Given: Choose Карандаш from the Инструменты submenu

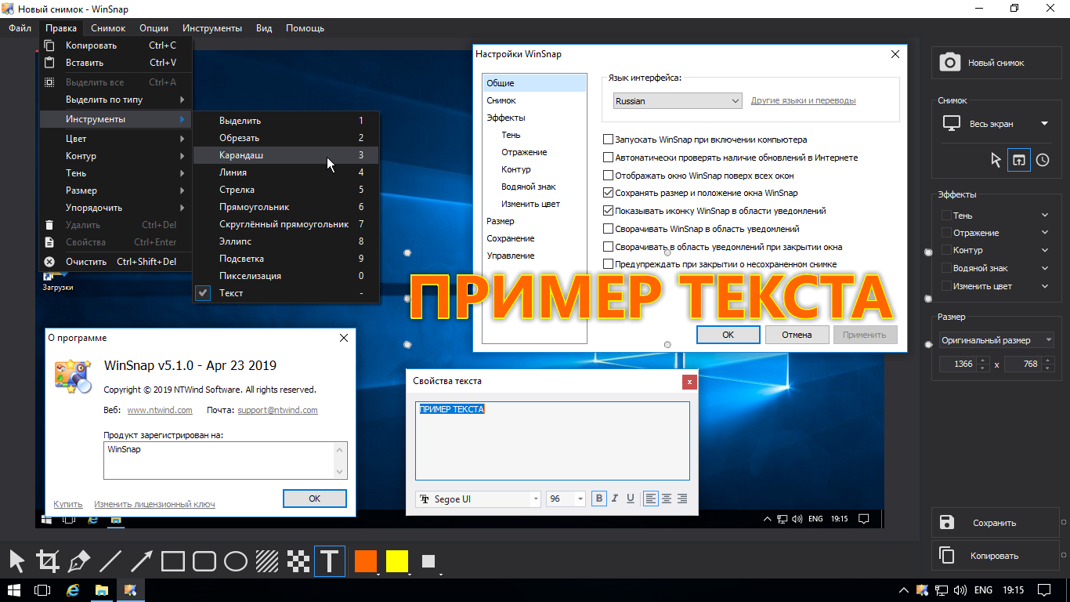Looking at the screenshot, I should tap(286, 155).
